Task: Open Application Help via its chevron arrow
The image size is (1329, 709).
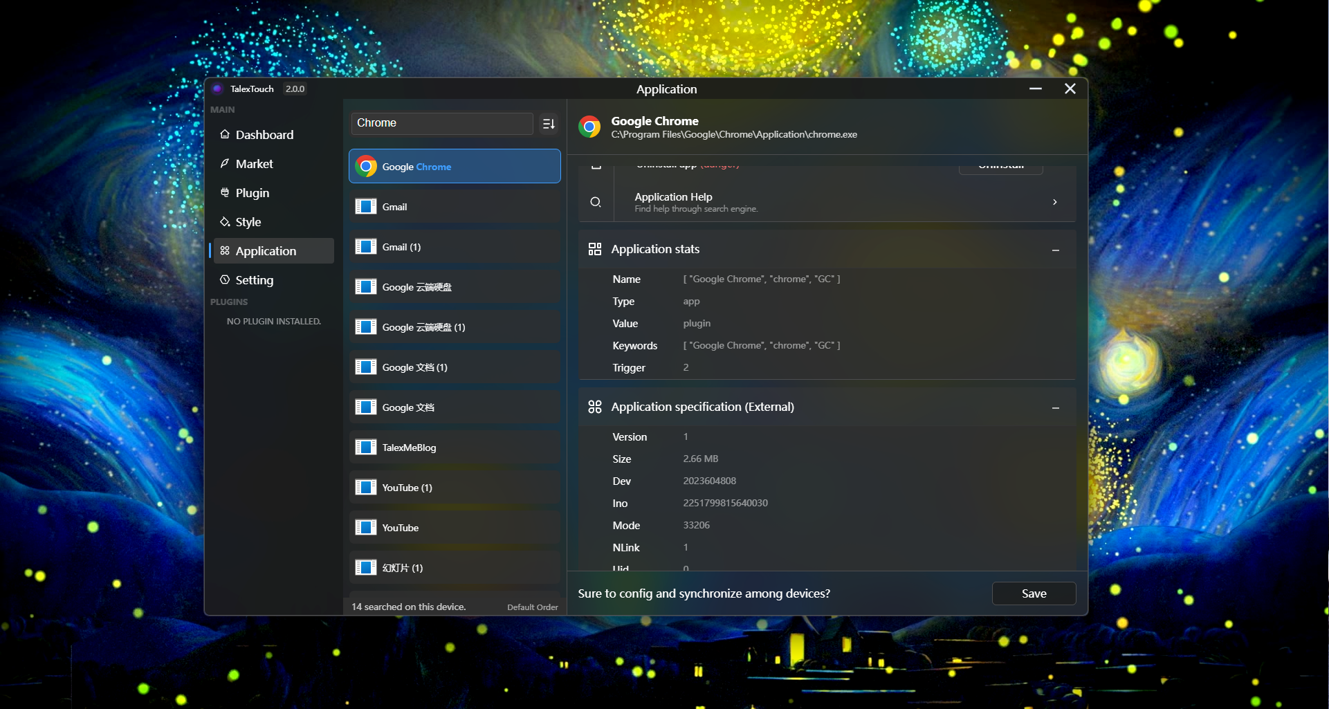Action: pyautogui.click(x=1055, y=202)
